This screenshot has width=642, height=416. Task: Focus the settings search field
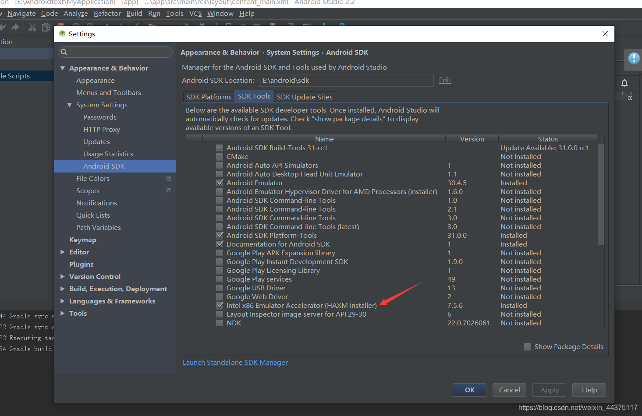115,52
